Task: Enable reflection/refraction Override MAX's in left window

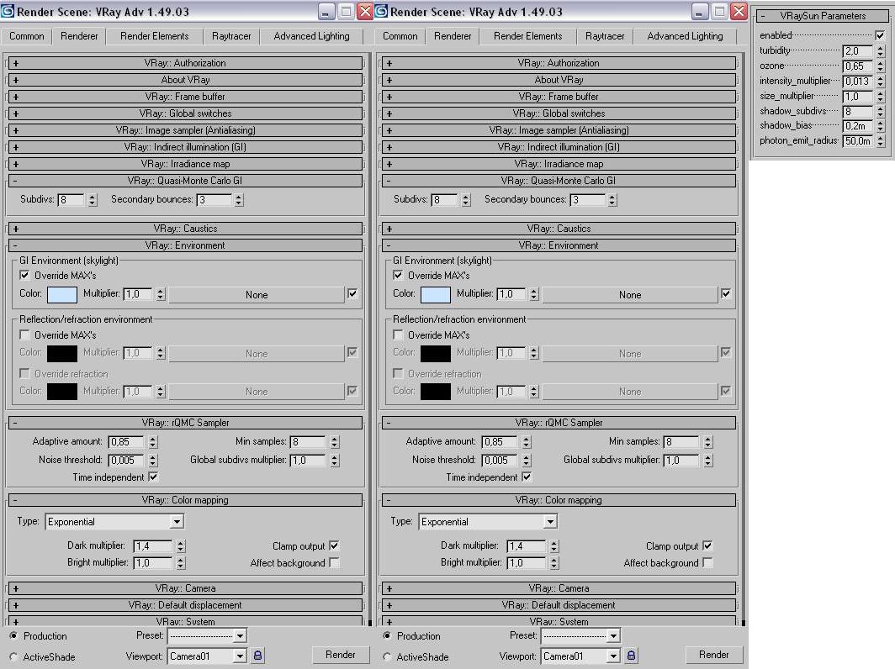Action: point(24,334)
